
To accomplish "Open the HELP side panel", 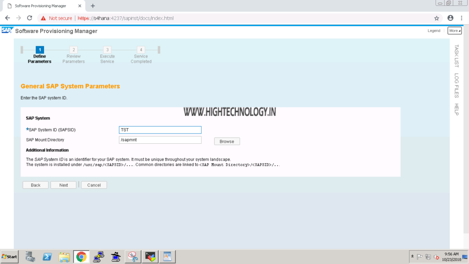I will click(457, 109).
